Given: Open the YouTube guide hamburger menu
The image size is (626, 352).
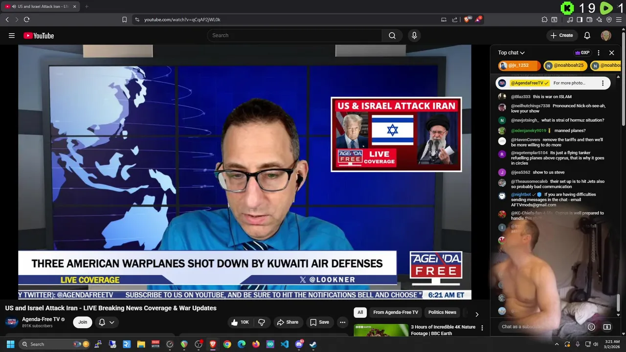Looking at the screenshot, I should tap(12, 35).
